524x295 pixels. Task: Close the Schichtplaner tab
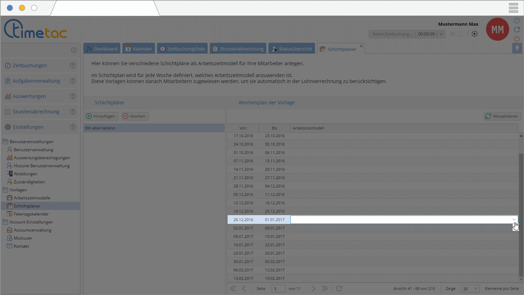coord(361,47)
